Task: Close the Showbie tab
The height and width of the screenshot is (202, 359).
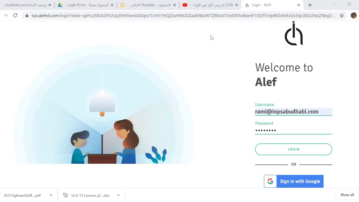Action: coord(174,5)
